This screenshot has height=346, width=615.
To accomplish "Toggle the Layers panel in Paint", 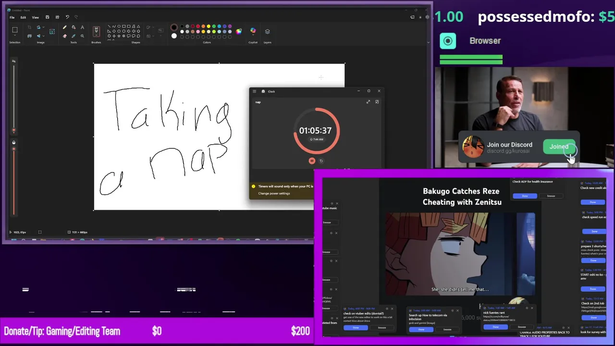I will point(268,32).
